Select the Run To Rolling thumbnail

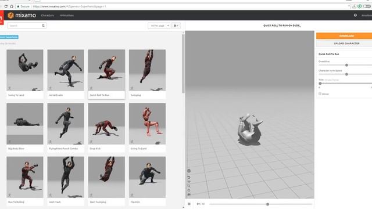coord(25,177)
